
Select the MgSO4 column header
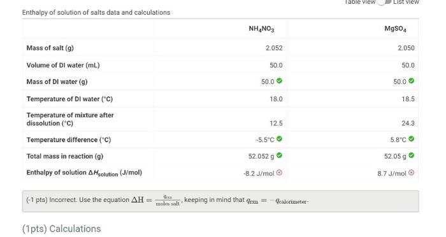tap(396, 29)
